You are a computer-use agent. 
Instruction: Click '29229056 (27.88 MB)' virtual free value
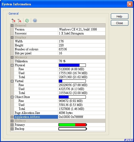73,85
